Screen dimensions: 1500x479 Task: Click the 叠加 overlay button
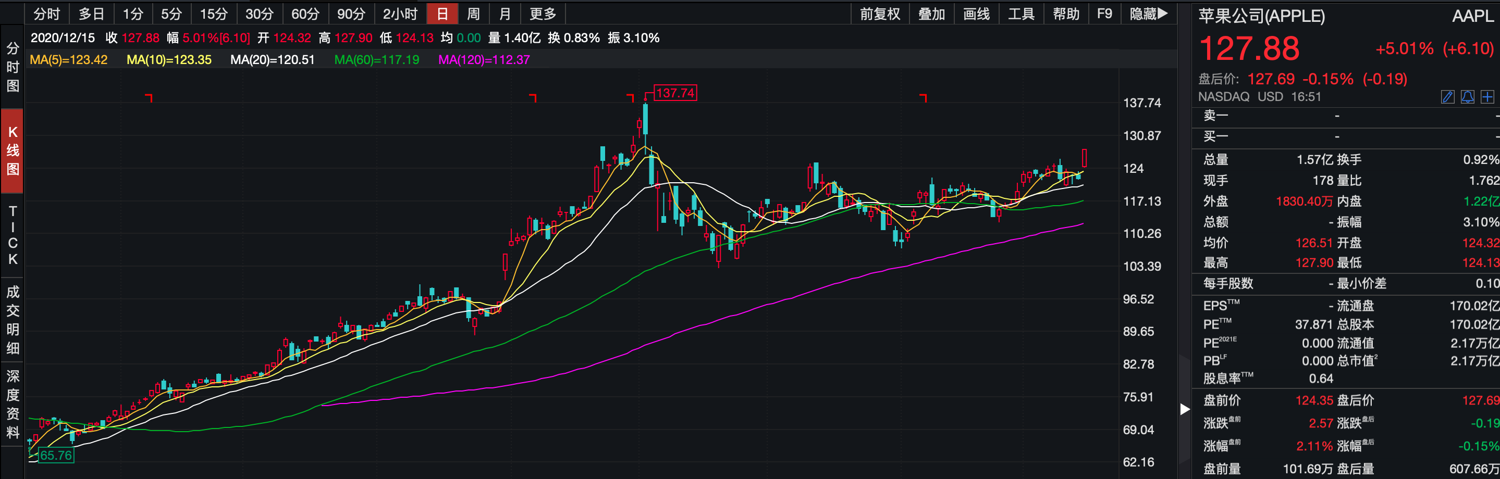(931, 14)
